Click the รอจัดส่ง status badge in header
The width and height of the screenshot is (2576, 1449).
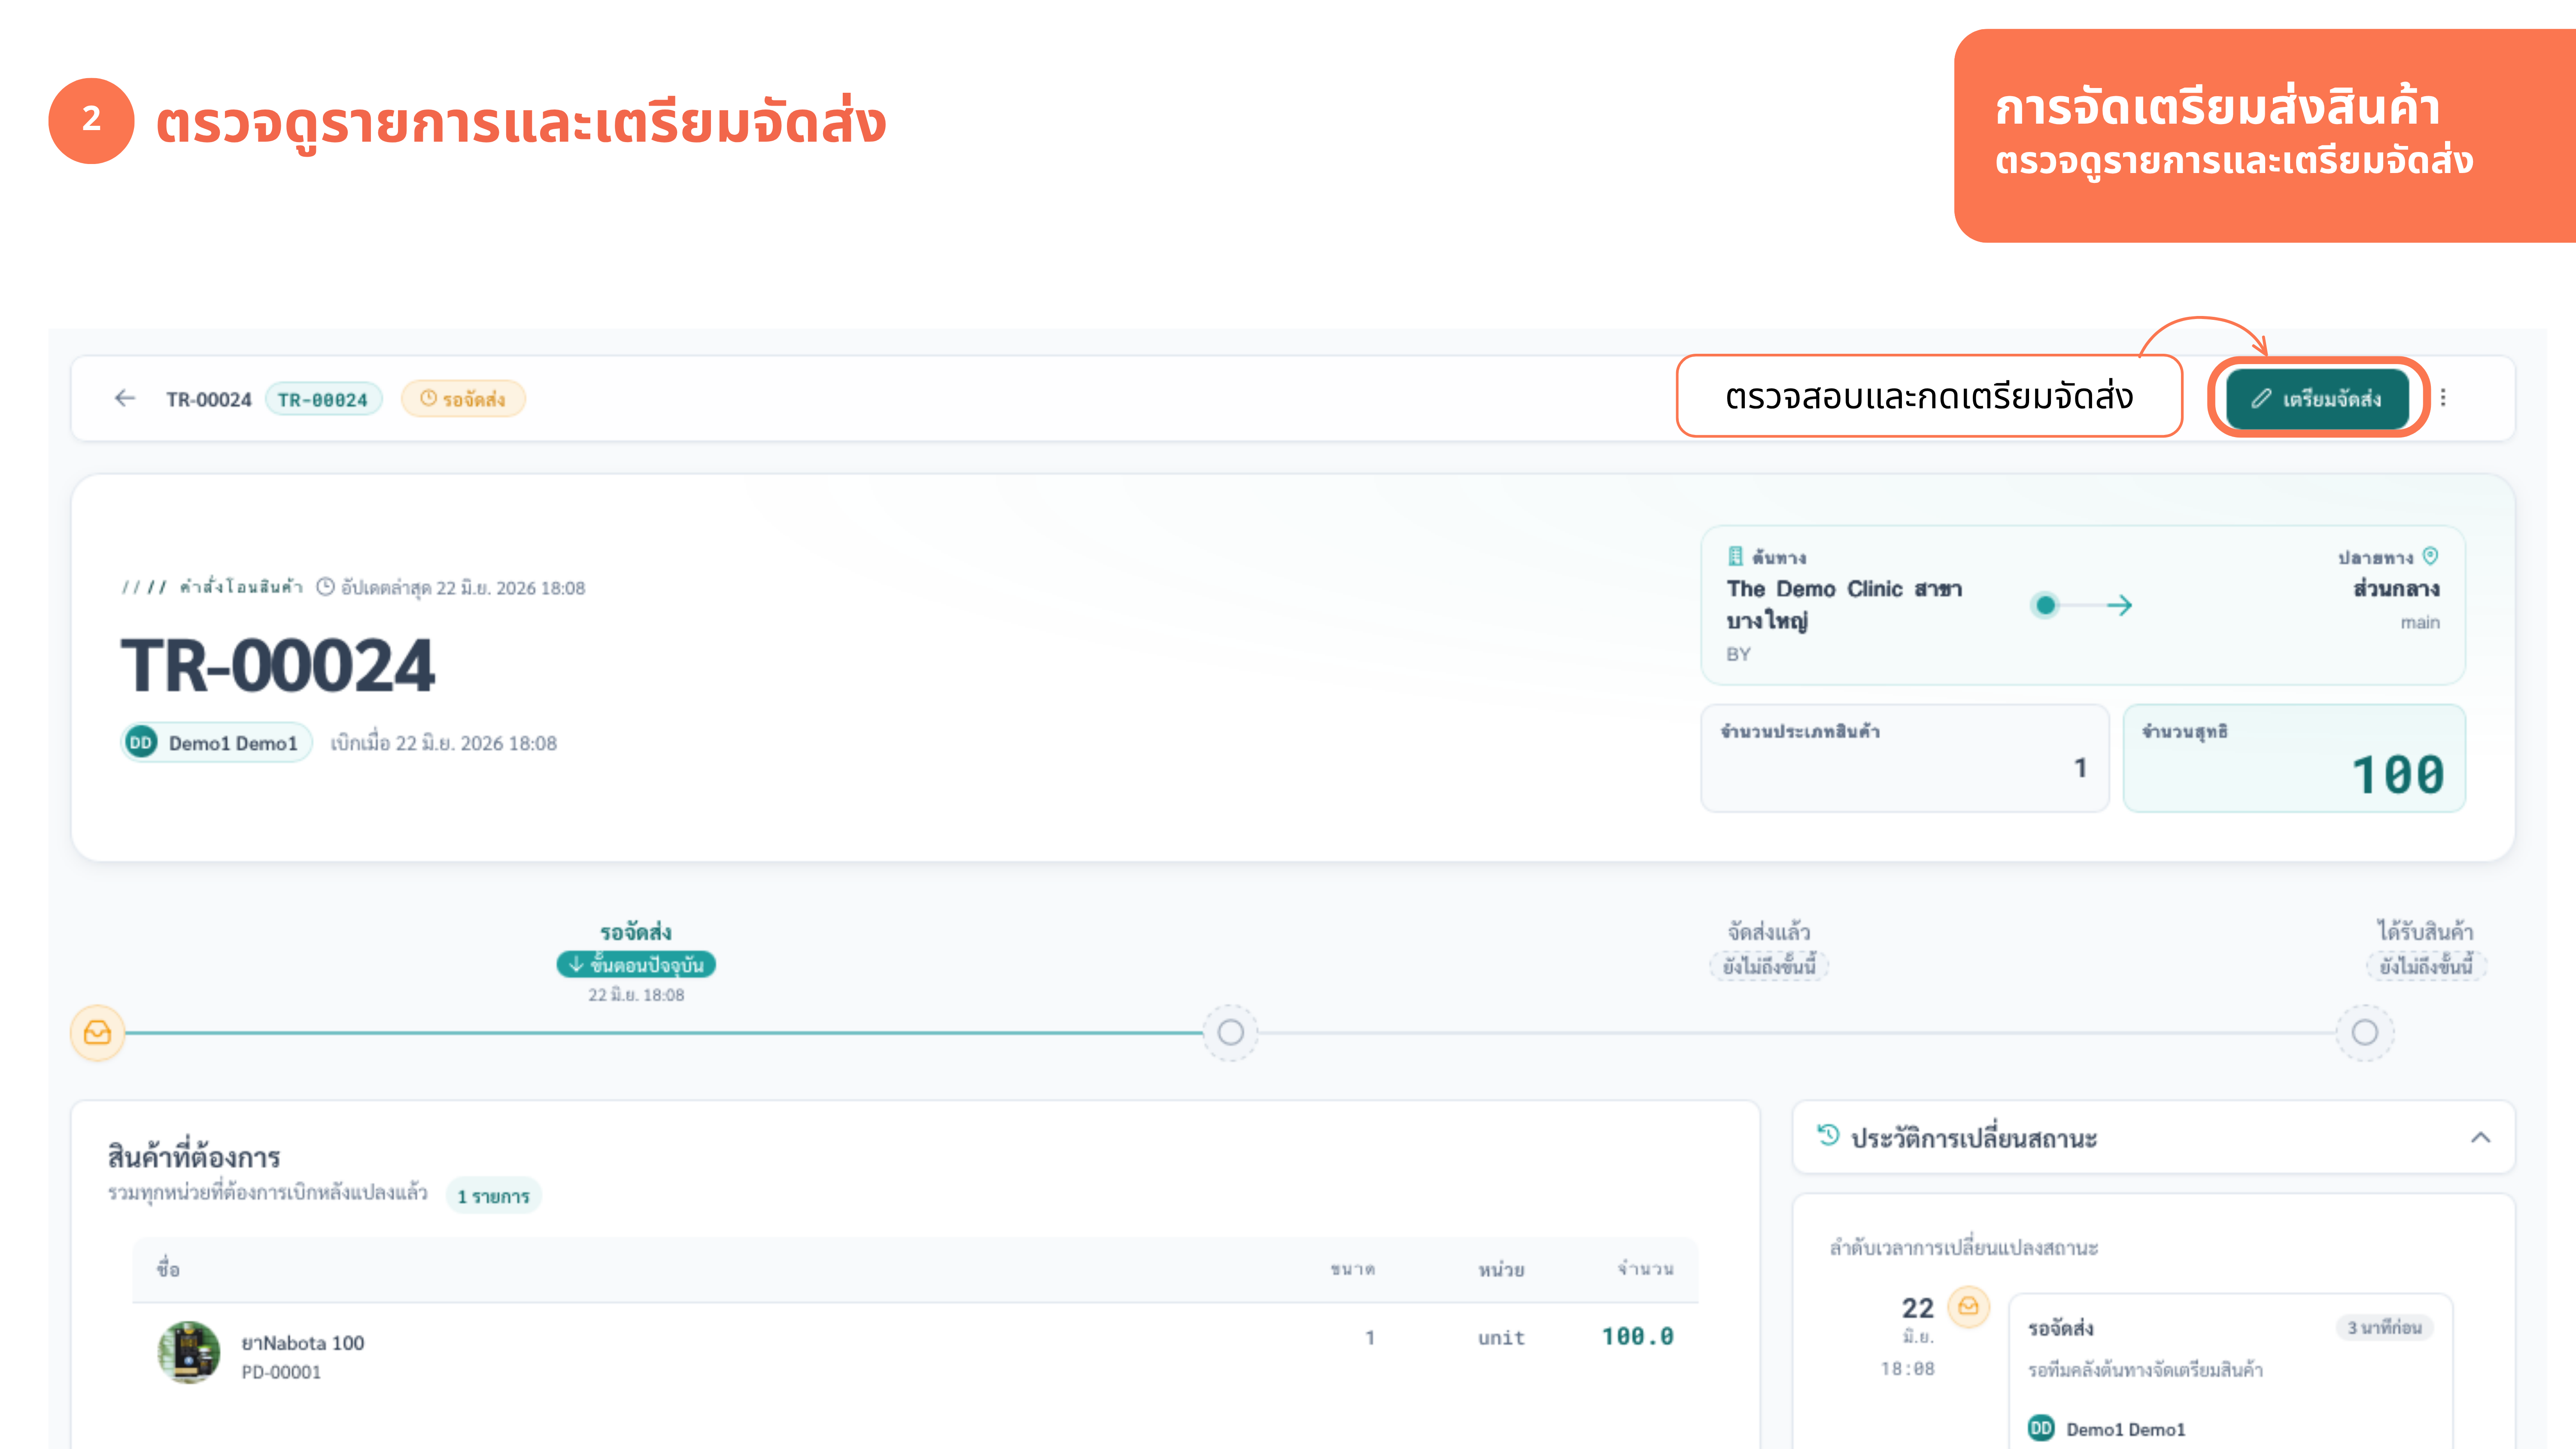pos(463,399)
